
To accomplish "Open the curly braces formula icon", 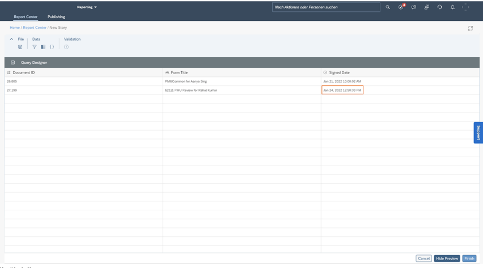I will click(x=52, y=47).
